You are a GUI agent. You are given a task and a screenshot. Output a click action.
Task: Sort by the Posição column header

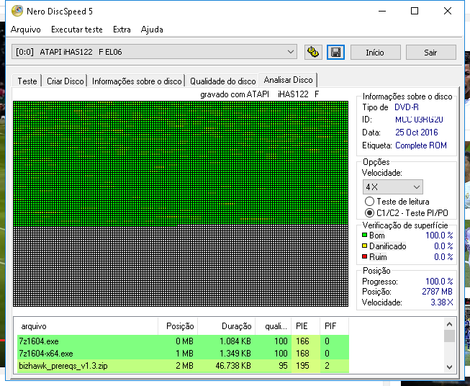[x=178, y=326]
